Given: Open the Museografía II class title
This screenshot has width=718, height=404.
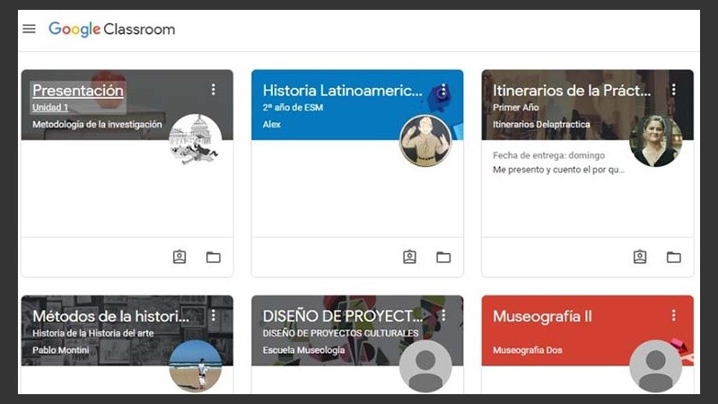Looking at the screenshot, I should [542, 317].
